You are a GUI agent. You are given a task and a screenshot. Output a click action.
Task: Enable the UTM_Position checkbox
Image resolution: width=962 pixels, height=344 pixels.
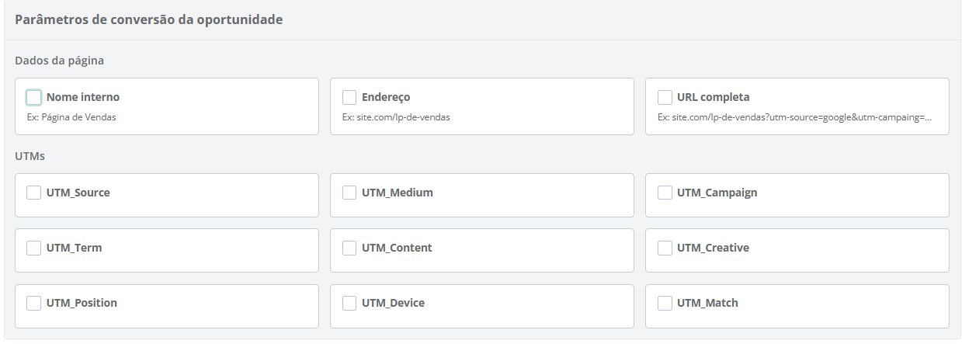tap(34, 304)
